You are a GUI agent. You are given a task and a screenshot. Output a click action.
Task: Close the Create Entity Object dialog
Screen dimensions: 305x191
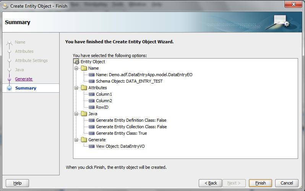tap(294, 4)
